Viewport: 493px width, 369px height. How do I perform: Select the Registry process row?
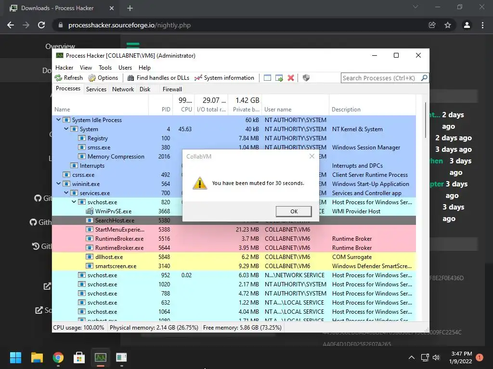click(234, 138)
